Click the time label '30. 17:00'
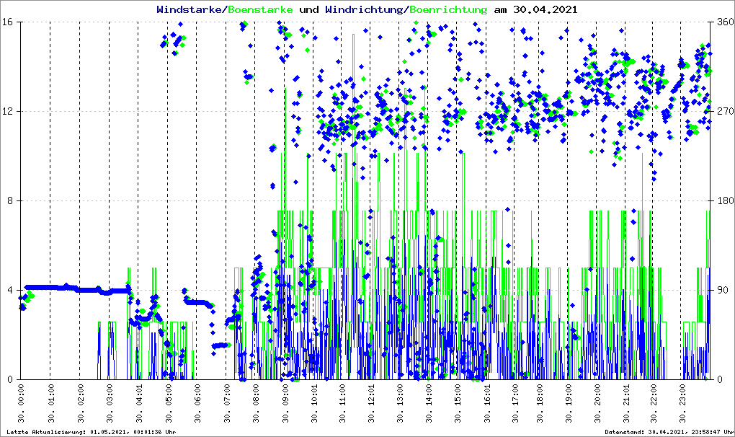Screen dimensions: 735x437 515,403
